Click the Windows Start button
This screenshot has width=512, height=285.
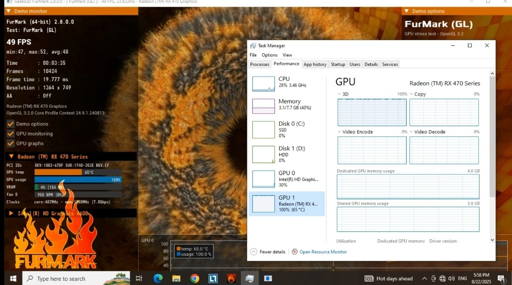pos(13,278)
